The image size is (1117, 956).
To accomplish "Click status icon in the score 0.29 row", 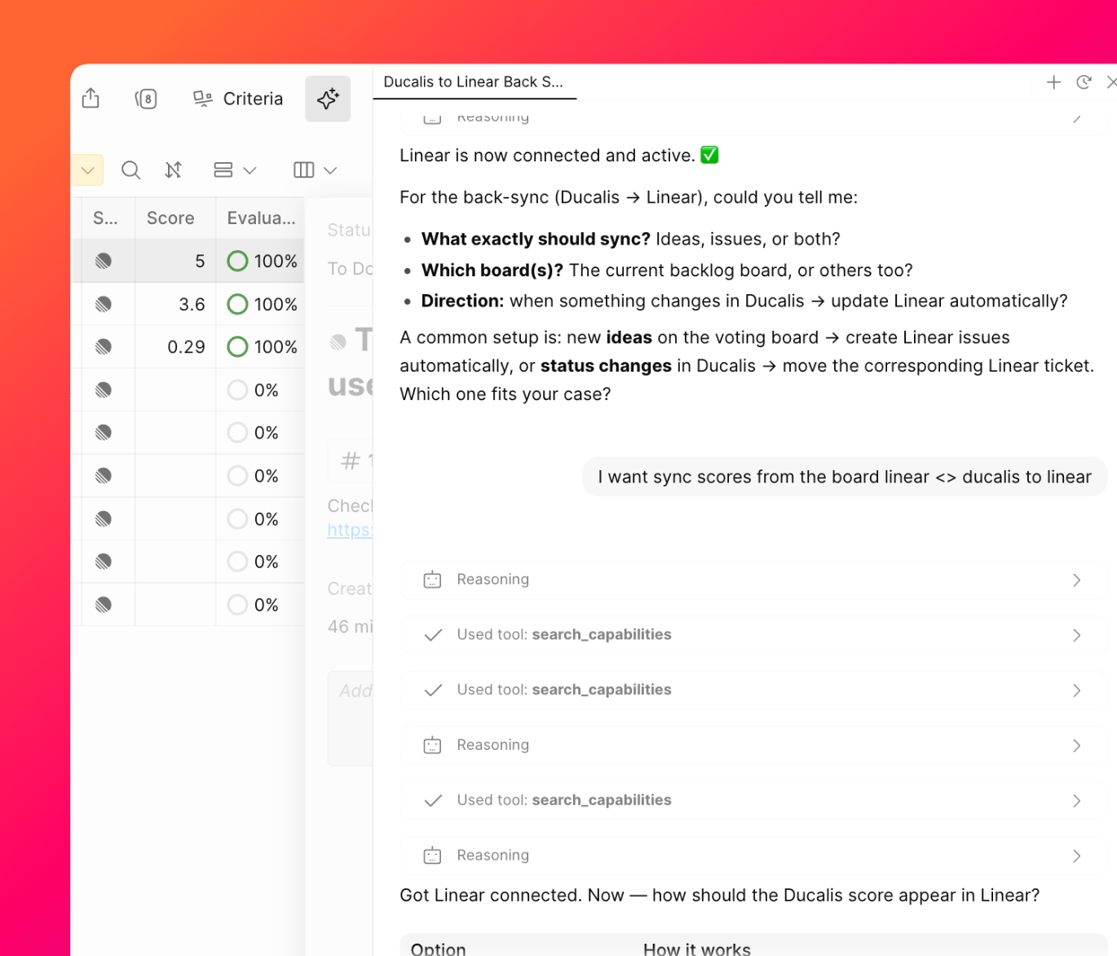I will 104,346.
